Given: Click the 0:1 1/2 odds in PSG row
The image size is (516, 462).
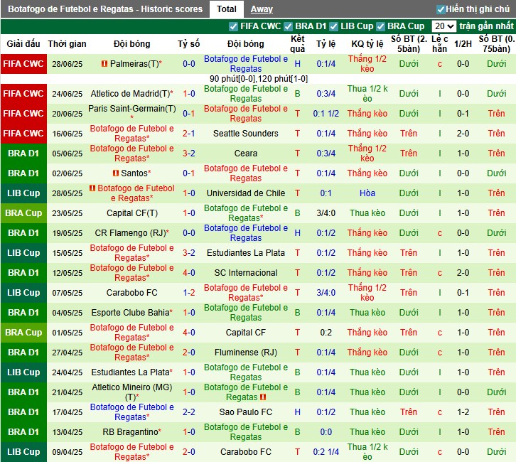Looking at the screenshot, I should [326, 114].
